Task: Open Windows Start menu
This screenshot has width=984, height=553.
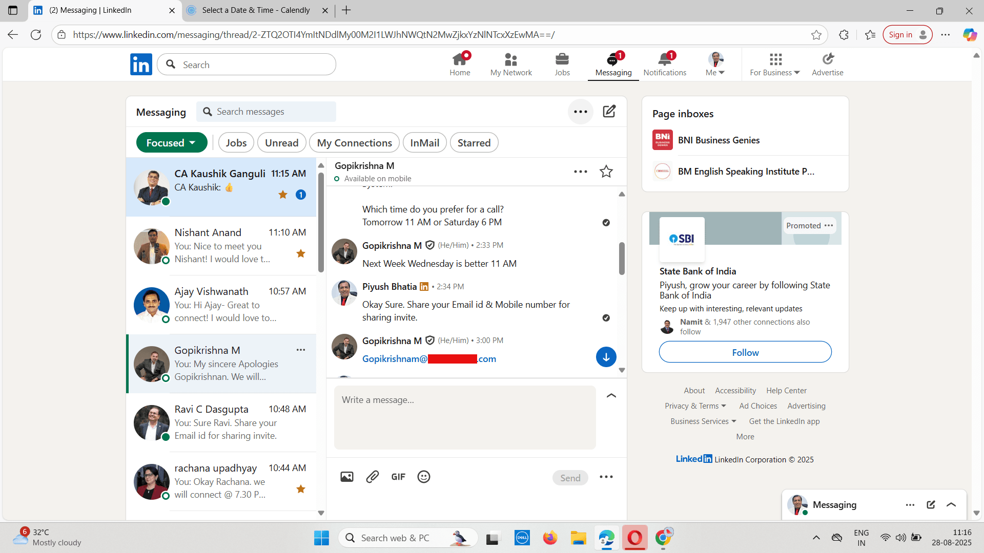Action: tap(321, 538)
